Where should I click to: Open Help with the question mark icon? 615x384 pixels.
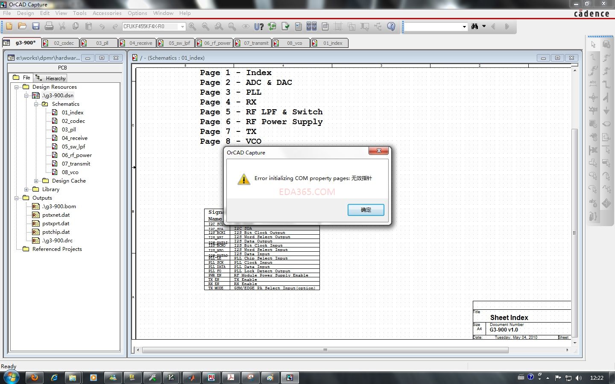tap(391, 26)
